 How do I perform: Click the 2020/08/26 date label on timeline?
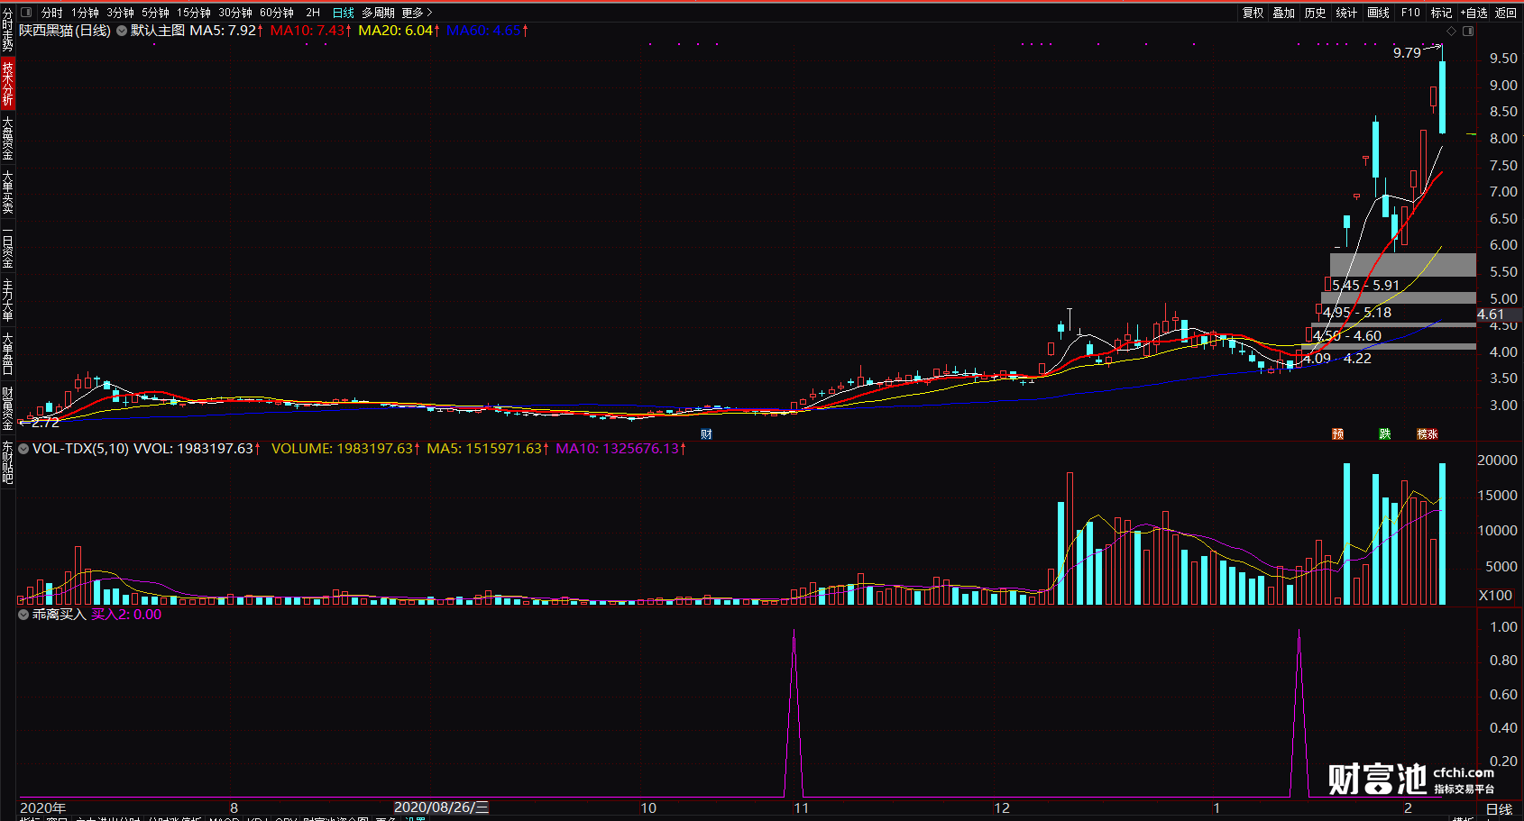tap(441, 807)
